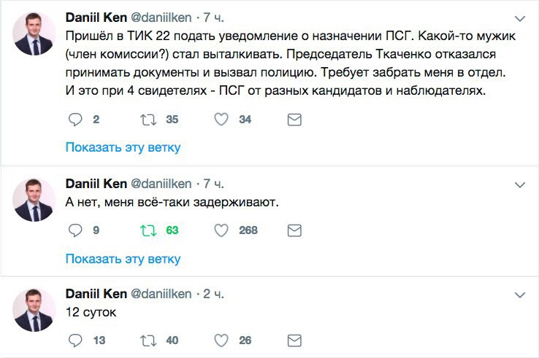This screenshot has height=358, width=539.
Task: Retweet the tweet with 35 retweets
Action: click(x=148, y=120)
